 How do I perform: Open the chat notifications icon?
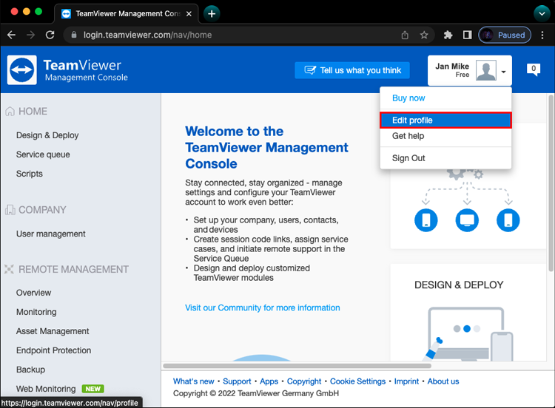click(x=533, y=69)
